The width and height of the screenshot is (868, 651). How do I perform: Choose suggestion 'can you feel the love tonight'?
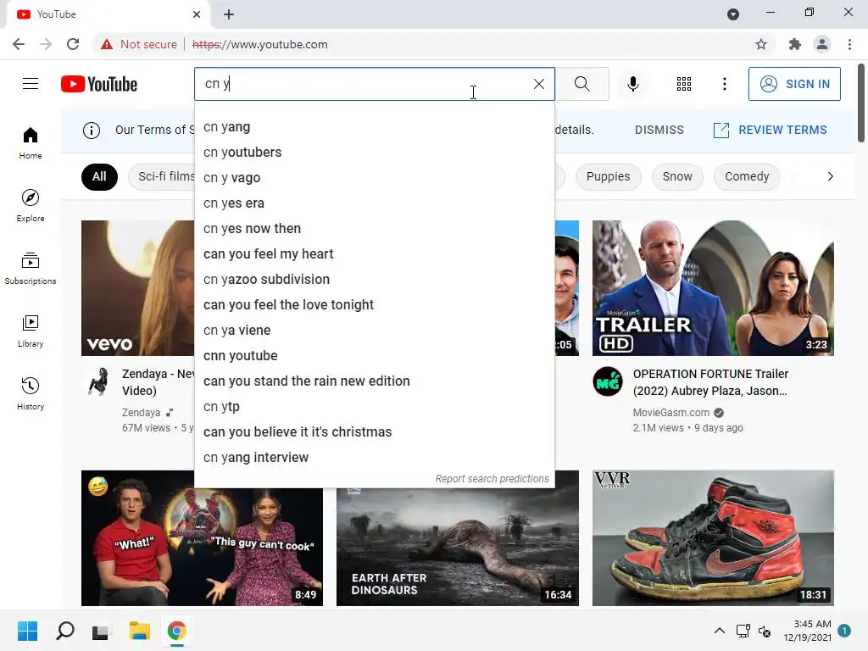[x=374, y=305]
